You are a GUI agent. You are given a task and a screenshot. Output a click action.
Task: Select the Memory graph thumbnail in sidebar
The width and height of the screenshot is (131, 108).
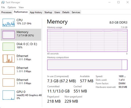click(x=9, y=35)
